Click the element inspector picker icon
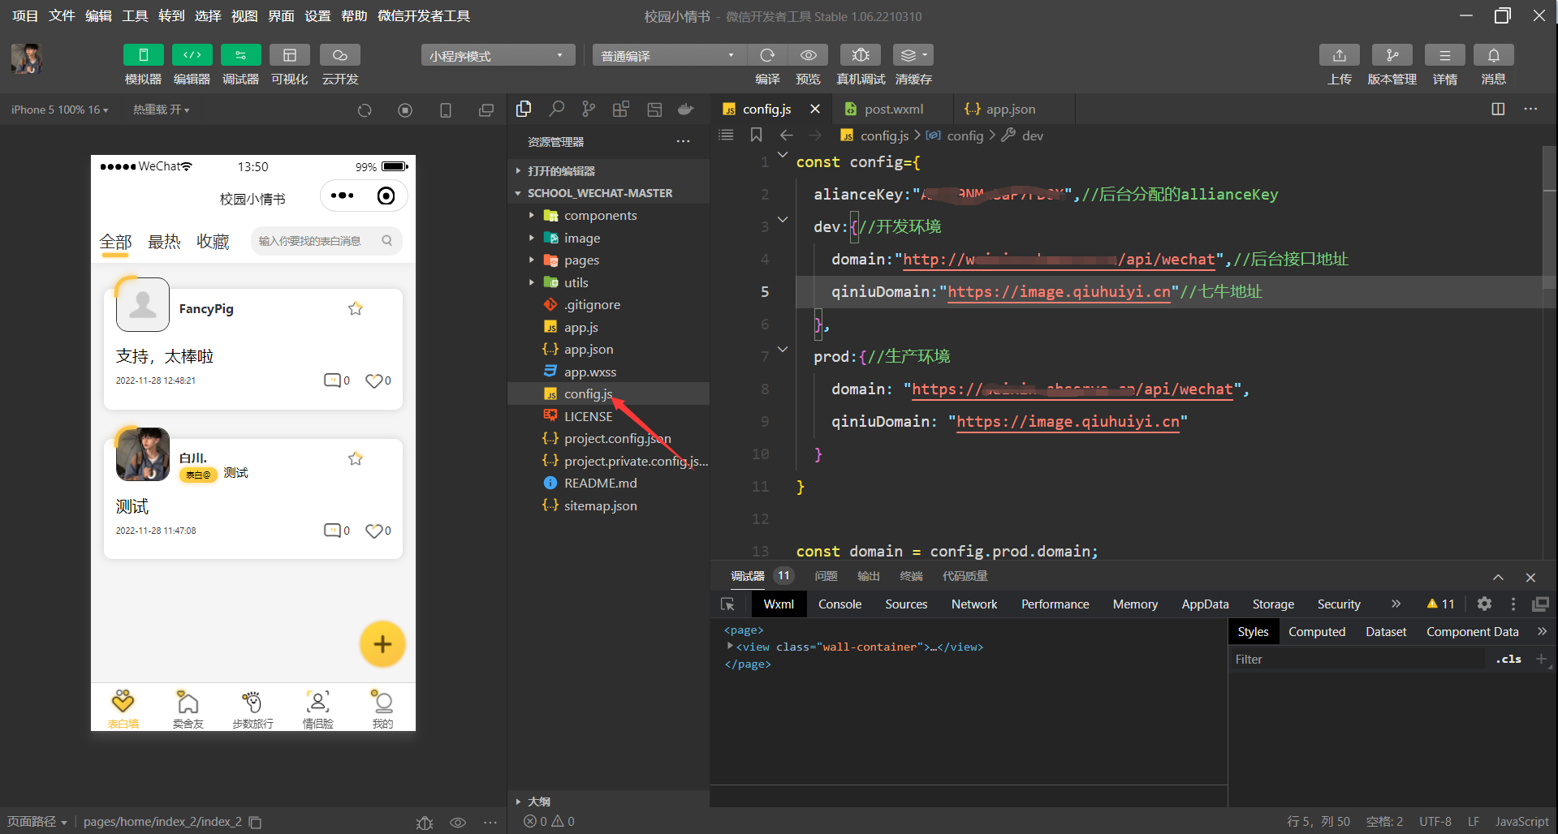Screen dimensions: 1558x834 727,604
